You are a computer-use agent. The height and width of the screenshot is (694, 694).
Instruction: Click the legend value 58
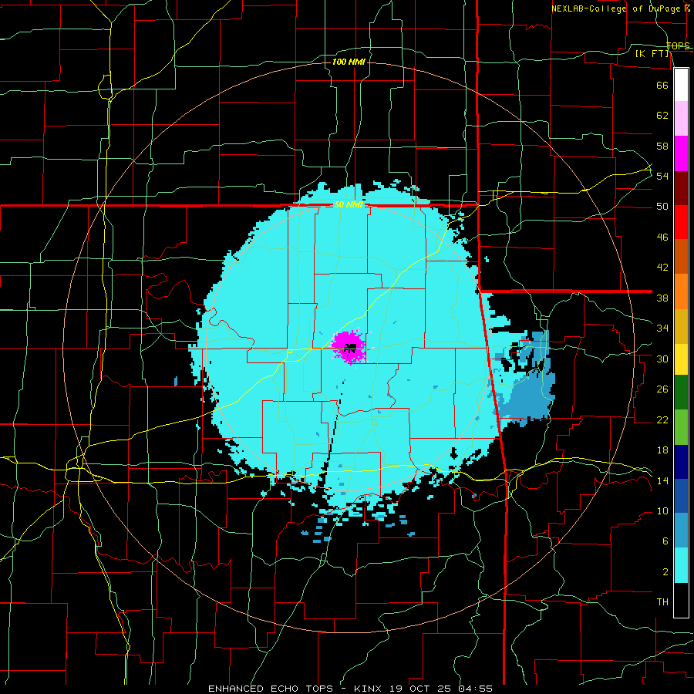[662, 146]
